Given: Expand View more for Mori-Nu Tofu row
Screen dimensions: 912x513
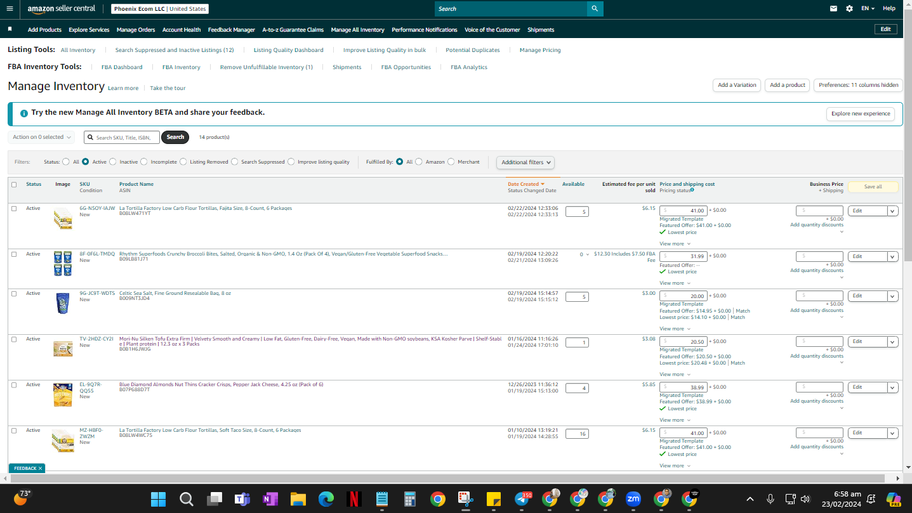Looking at the screenshot, I should [675, 375].
